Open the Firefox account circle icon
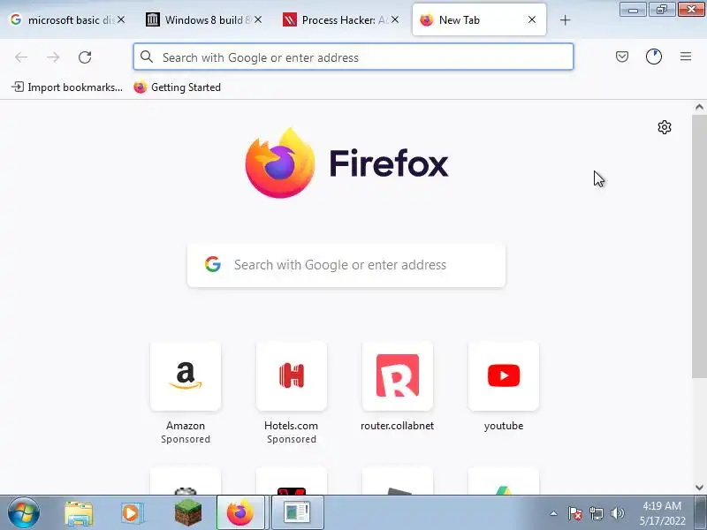 coord(654,57)
